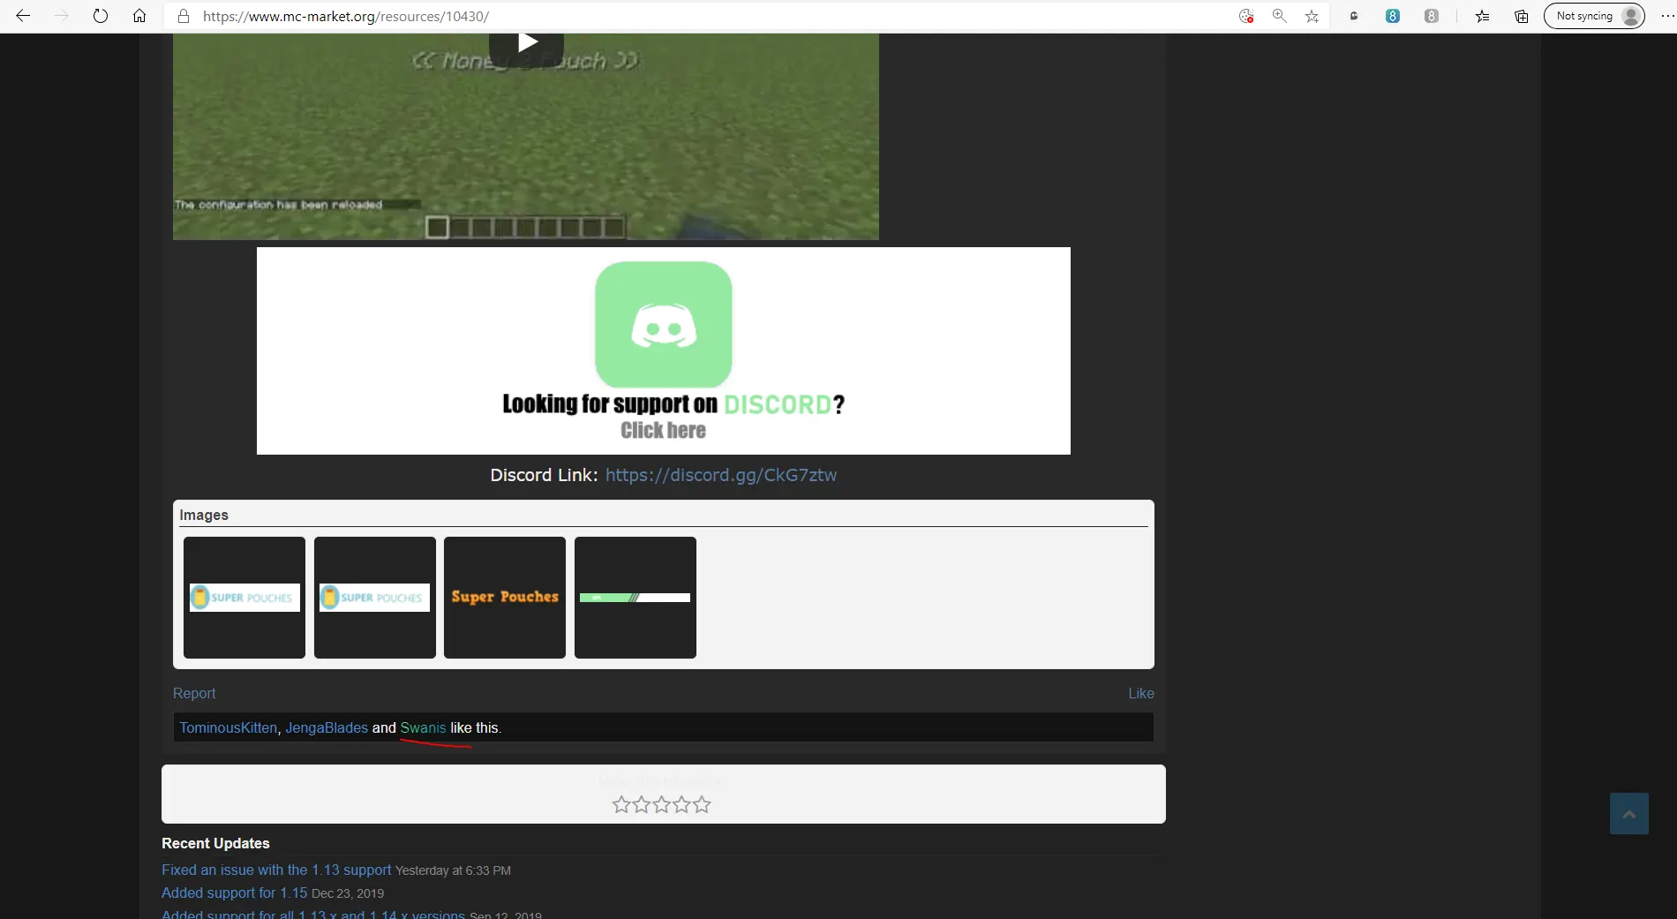Click the ghost extension icon
Image resolution: width=1677 pixels, height=919 pixels.
(1354, 16)
